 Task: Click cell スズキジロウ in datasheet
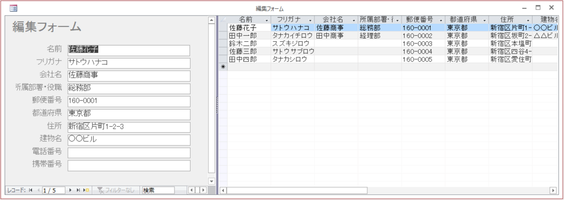click(293, 43)
